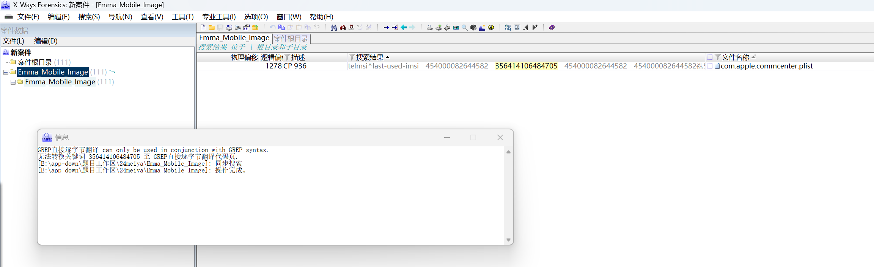Click the directory tree view icon

[x=508, y=28]
